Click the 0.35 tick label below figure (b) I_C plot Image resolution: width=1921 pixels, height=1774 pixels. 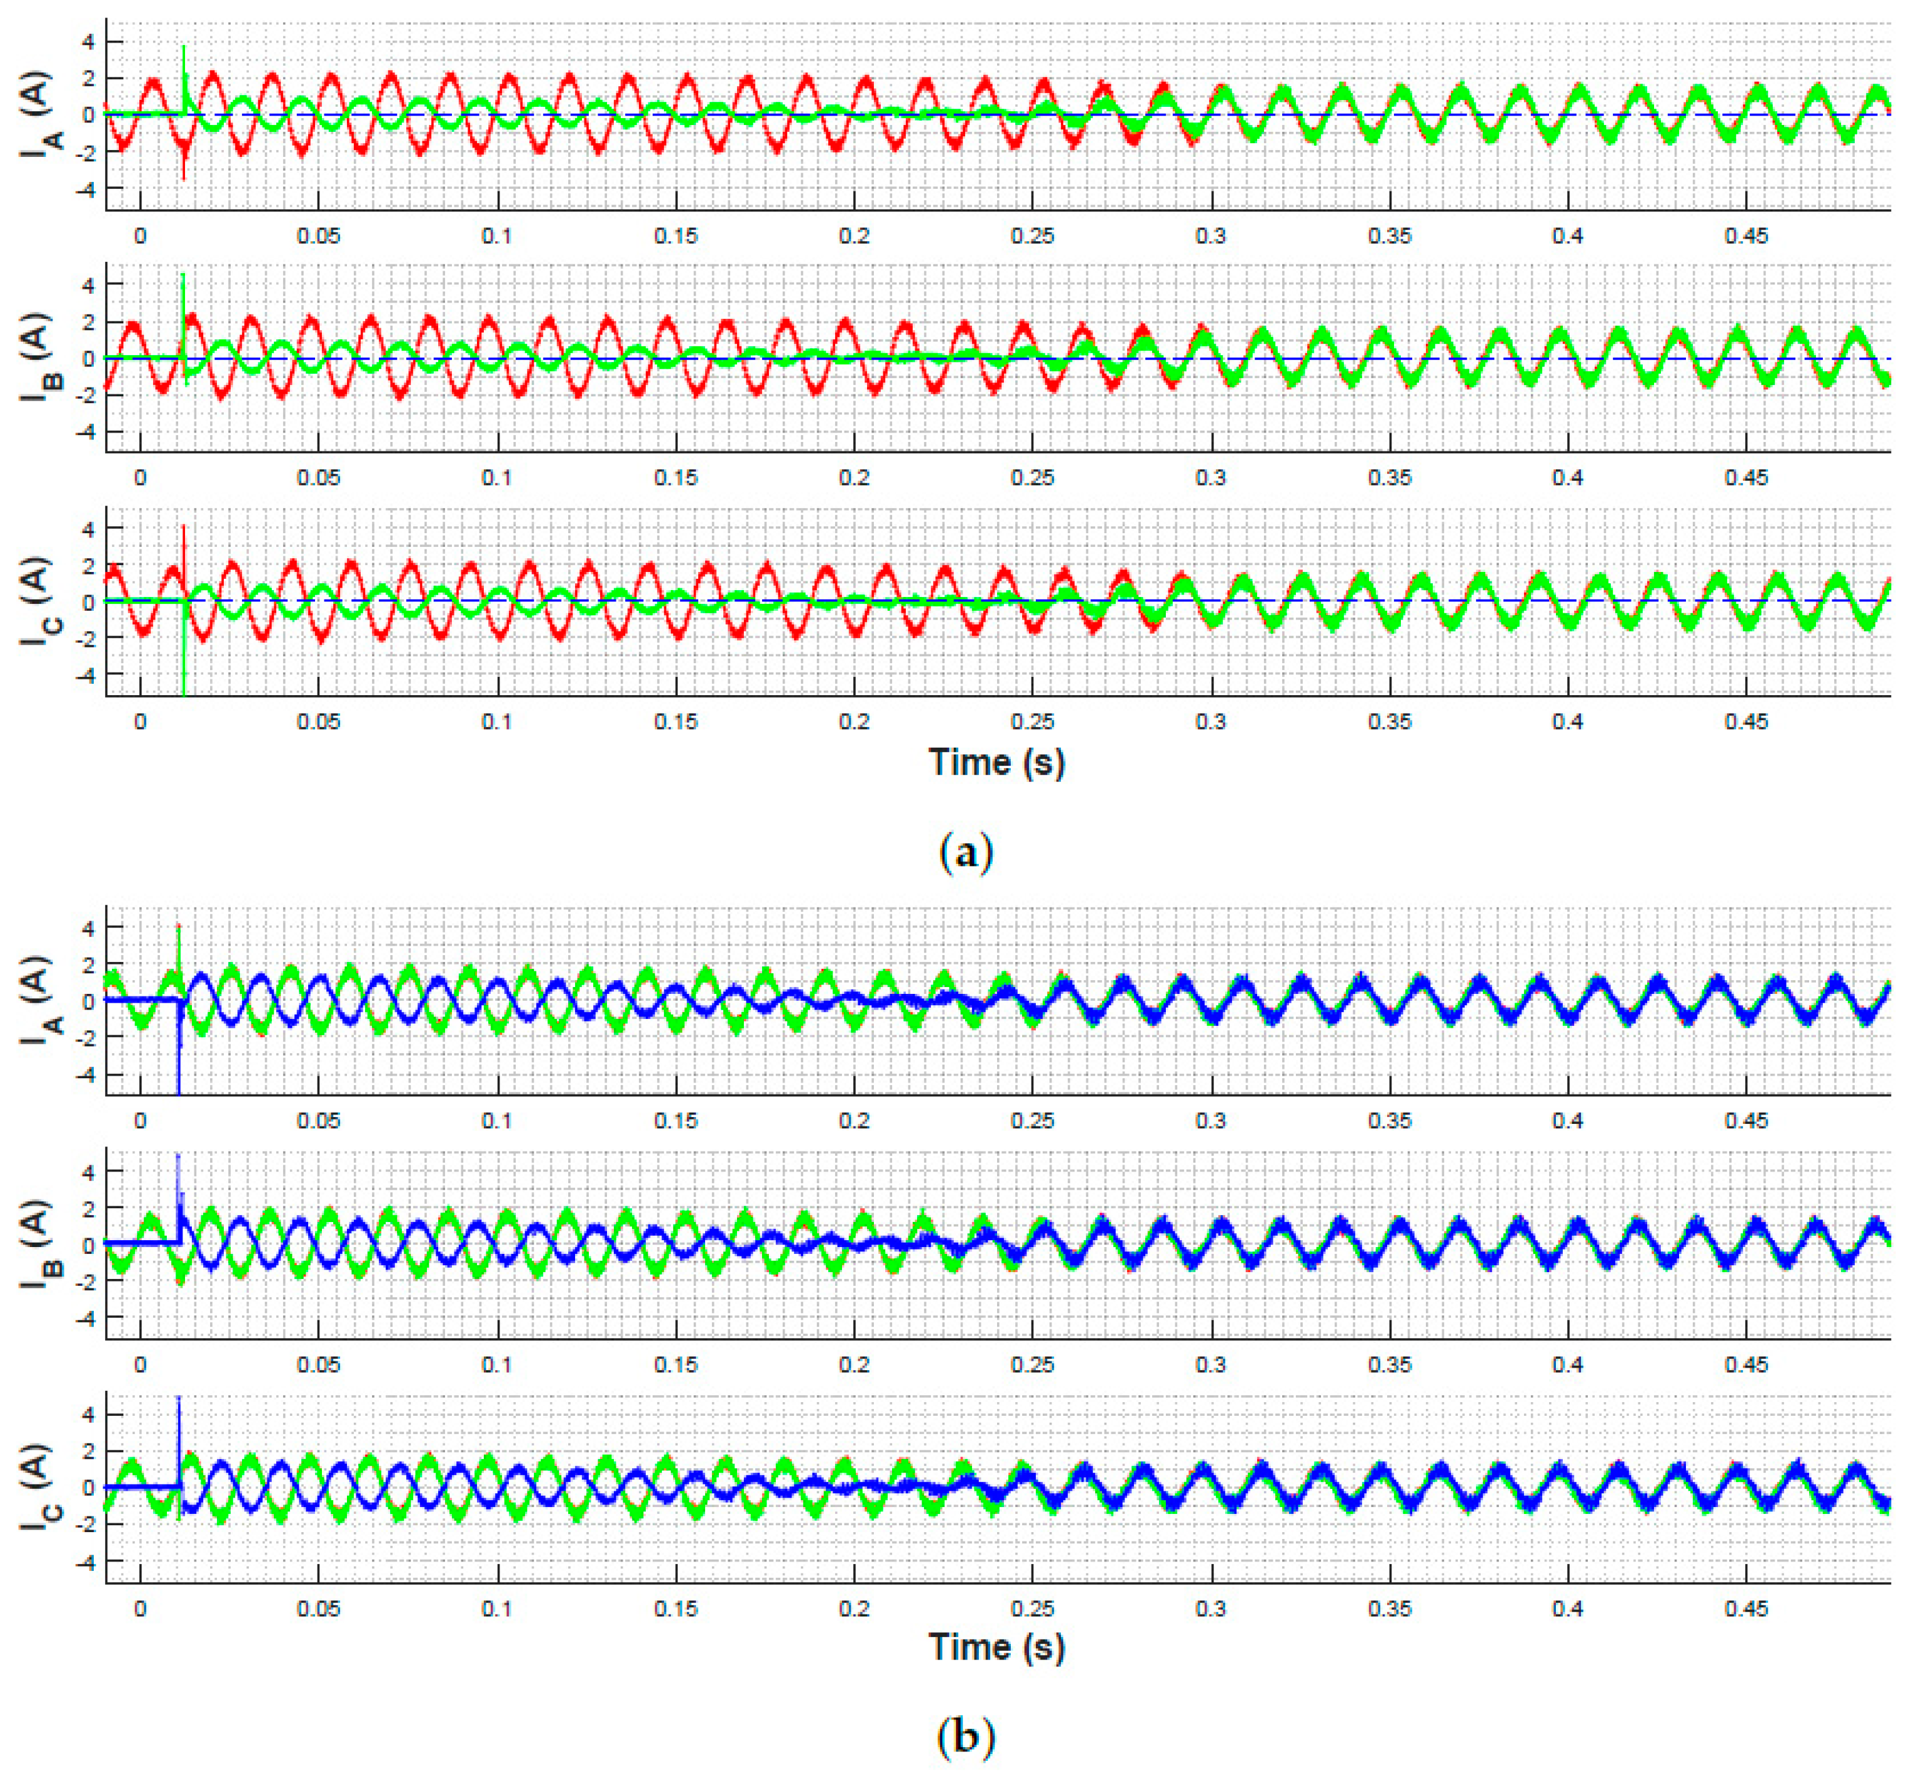click(1389, 1608)
